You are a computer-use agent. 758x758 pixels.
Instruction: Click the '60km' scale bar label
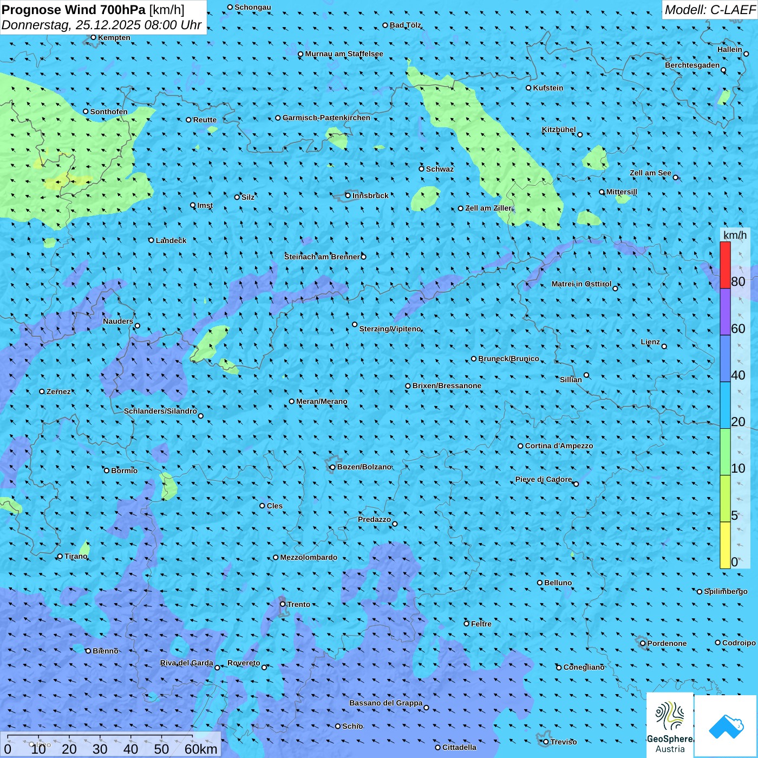click(201, 749)
